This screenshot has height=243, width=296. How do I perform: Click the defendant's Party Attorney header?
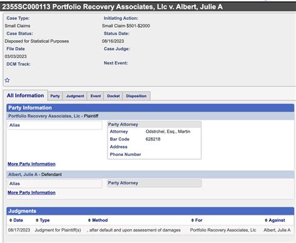[154, 183]
